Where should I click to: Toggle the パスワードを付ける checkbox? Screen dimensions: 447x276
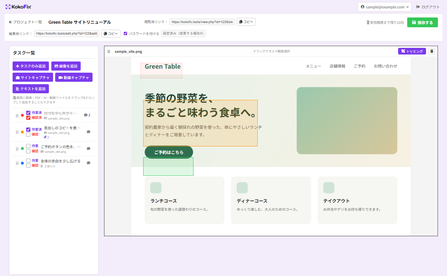[x=125, y=34]
